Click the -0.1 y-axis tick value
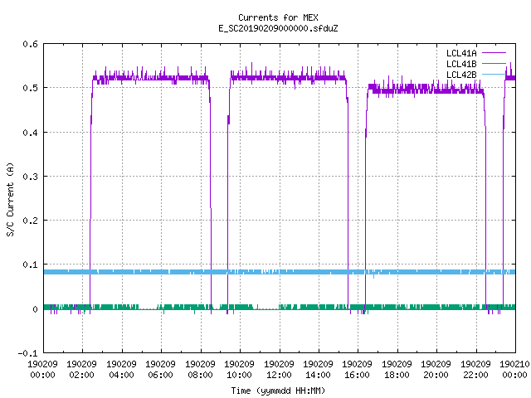531x398 pixels. tap(27, 353)
